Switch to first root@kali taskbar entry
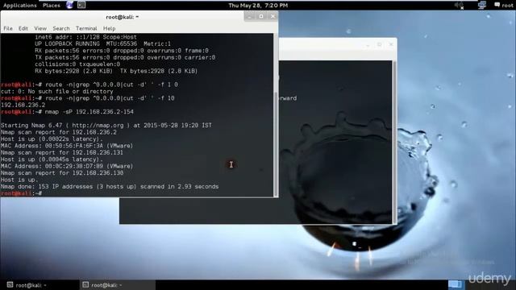 40,285
